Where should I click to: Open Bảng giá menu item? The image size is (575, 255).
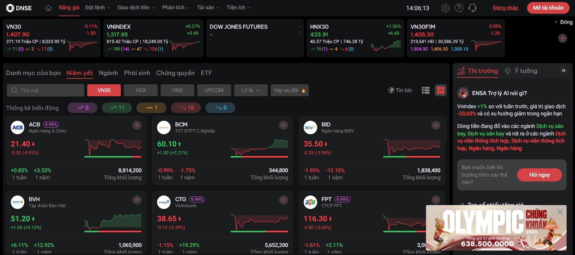[x=69, y=7]
